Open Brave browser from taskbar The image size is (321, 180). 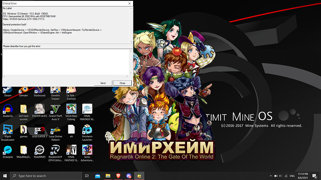coord(118,176)
